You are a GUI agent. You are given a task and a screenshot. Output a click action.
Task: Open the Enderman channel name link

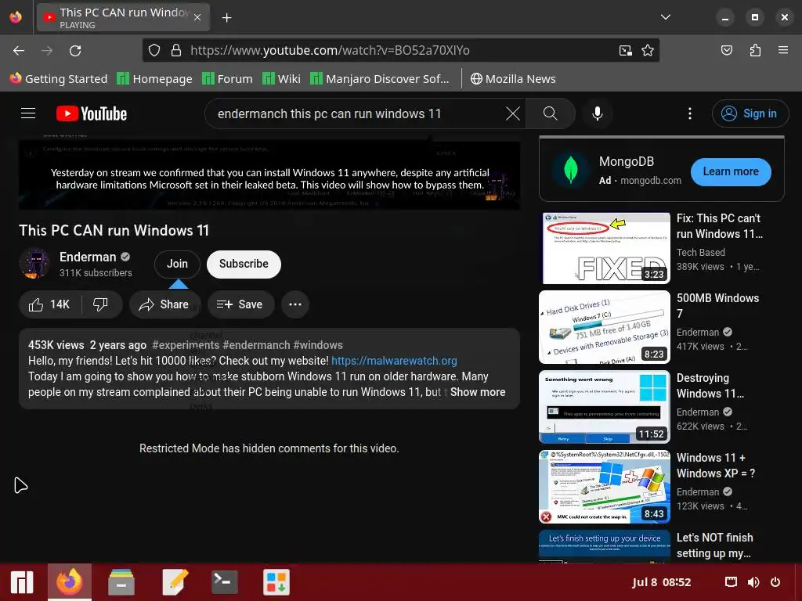88,257
